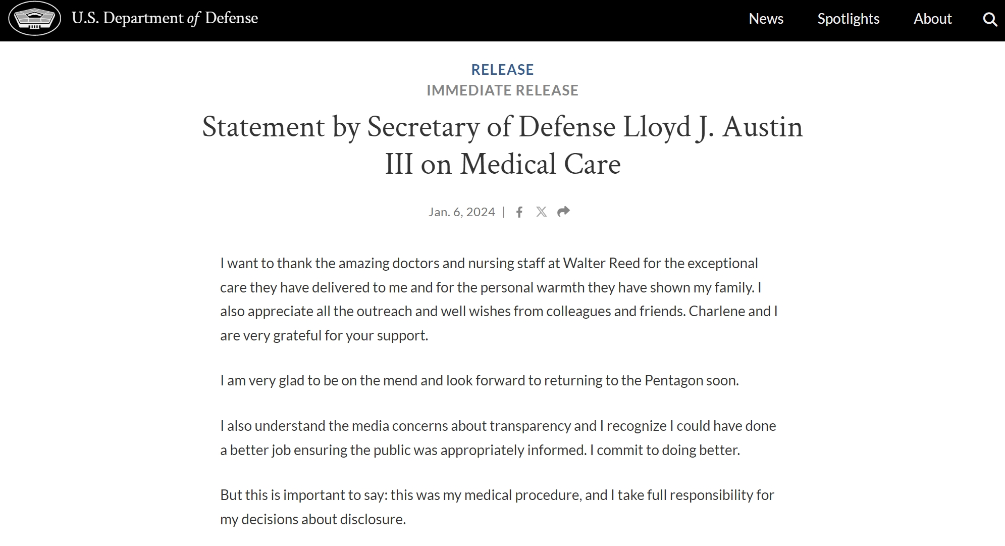Click the paragraph on disclosure responsibility
This screenshot has width=1005, height=546.
[497, 507]
